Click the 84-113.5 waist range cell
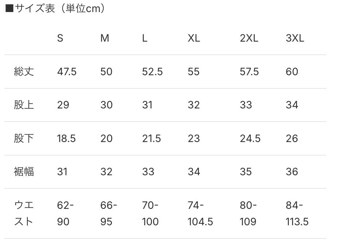 pyautogui.click(x=297, y=214)
